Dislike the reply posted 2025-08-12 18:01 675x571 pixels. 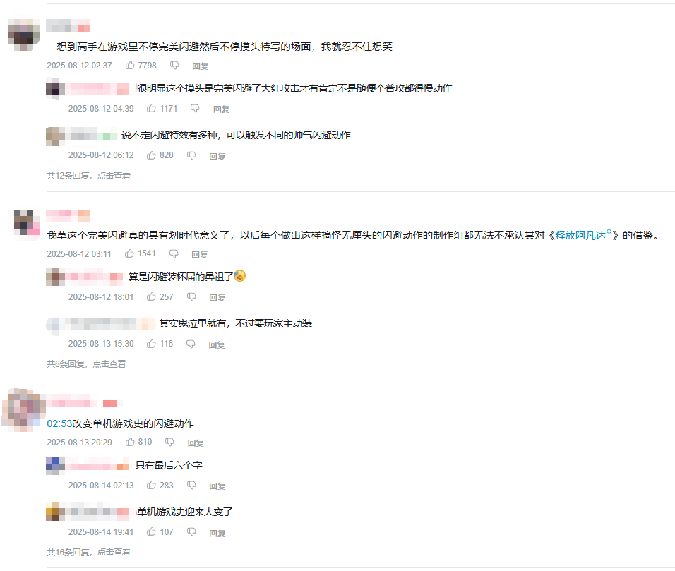click(x=191, y=297)
